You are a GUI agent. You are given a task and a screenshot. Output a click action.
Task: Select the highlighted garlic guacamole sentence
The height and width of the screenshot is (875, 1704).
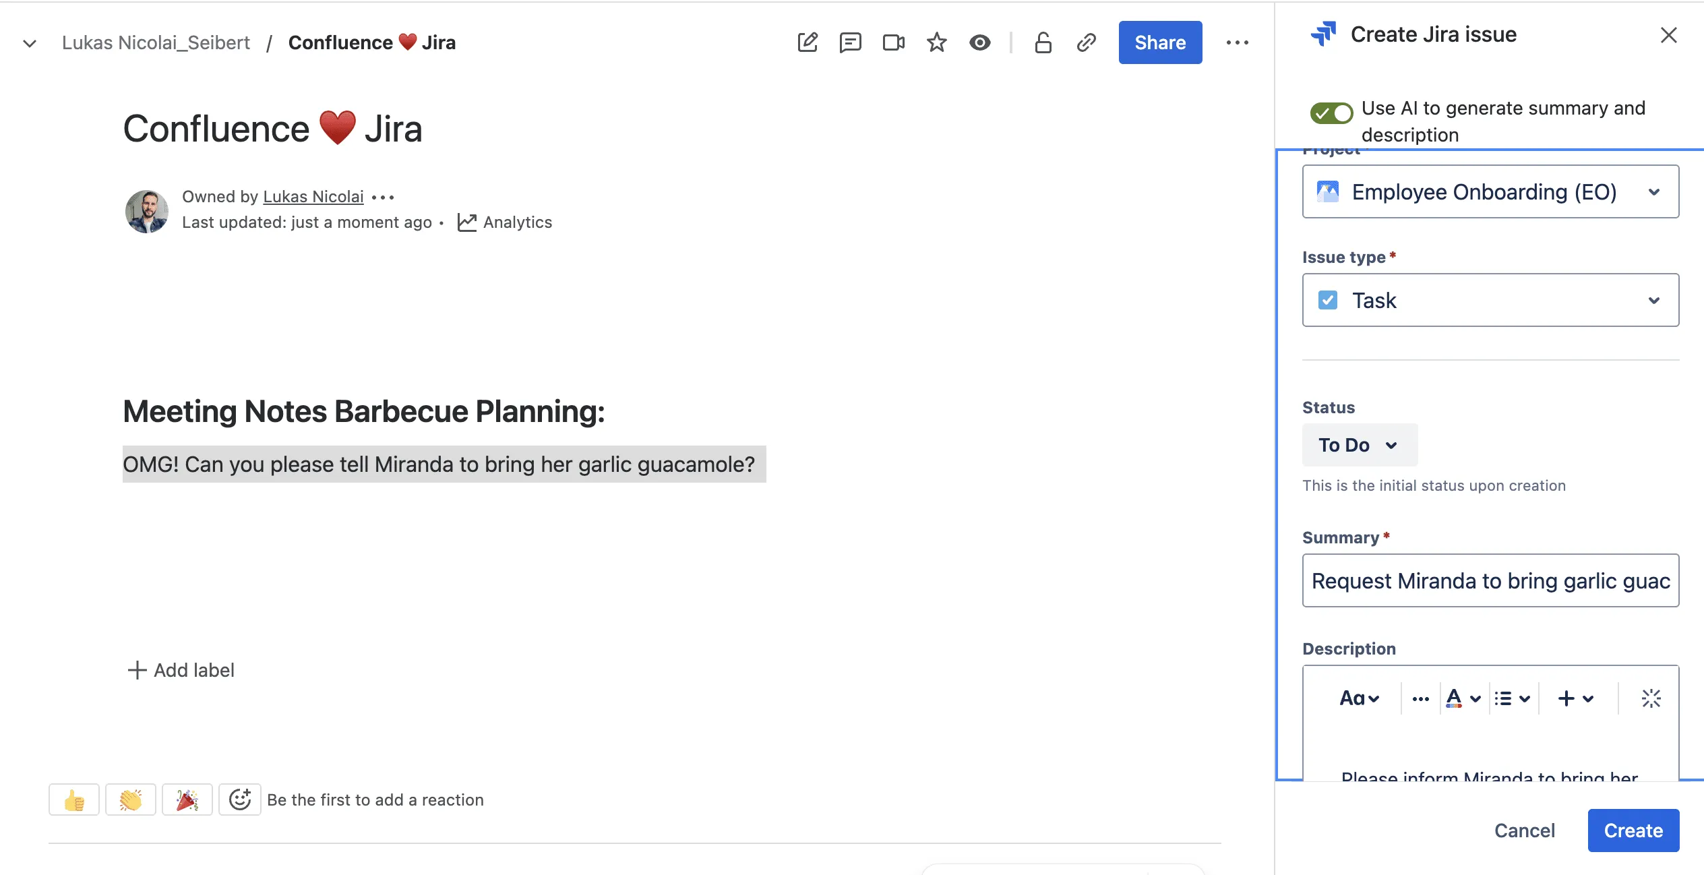coord(439,464)
